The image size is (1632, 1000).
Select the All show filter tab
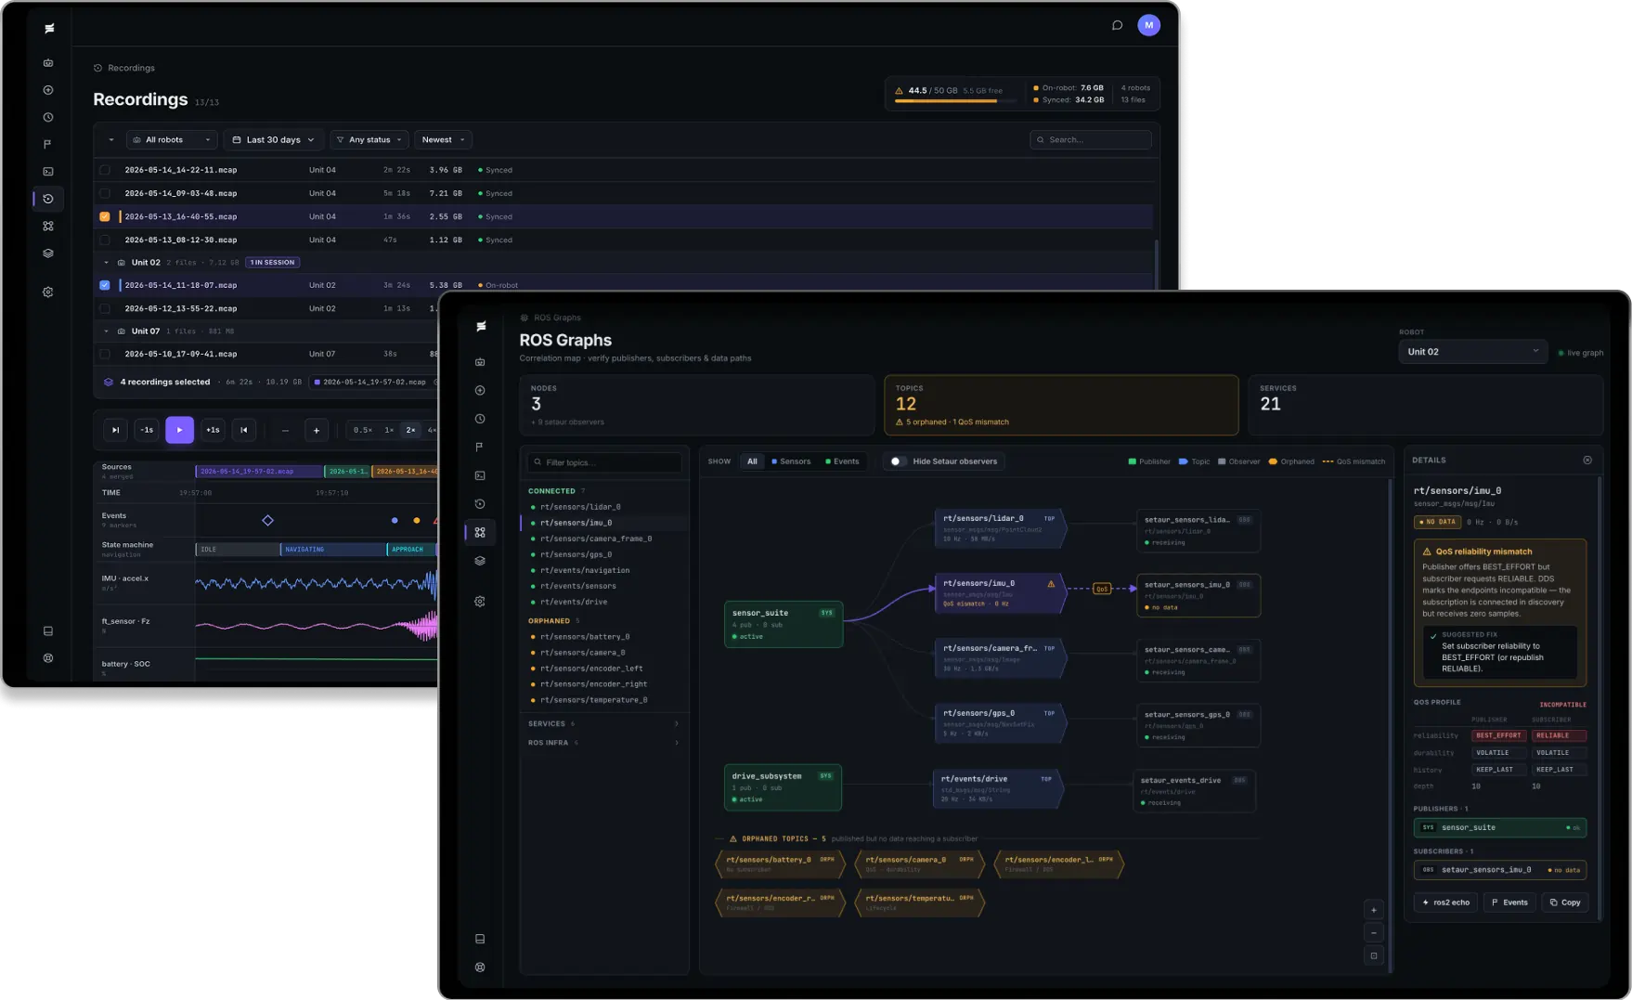tap(752, 461)
